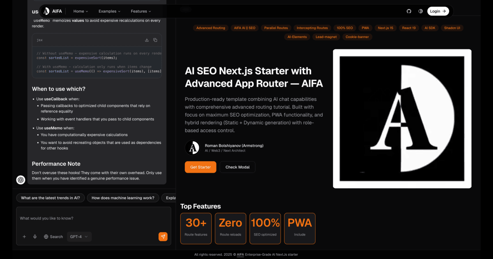Screen dimensions: 493x259
Task: Ask 'How does machine learning work?' suggestion
Action: (123, 198)
